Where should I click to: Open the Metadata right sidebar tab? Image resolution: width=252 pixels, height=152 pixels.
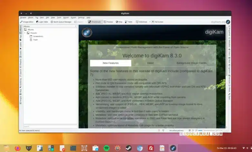[x=229, y=42]
